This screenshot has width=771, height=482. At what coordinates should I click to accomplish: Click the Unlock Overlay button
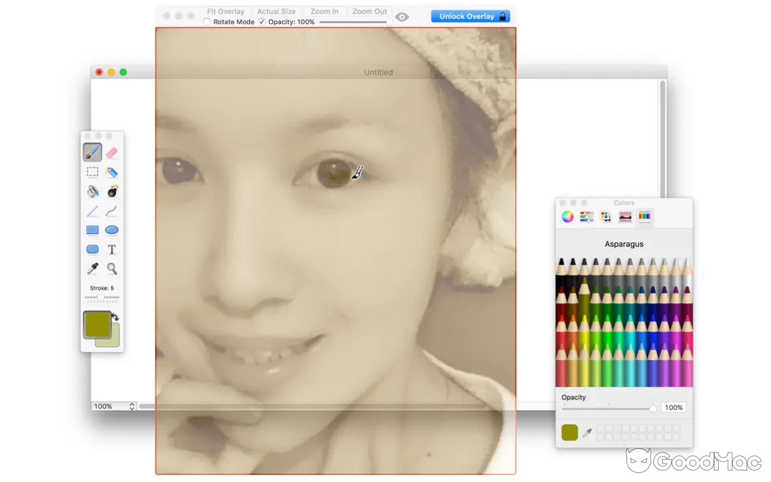point(470,16)
